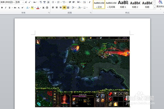This screenshot has height=109, width=164.
Task: Expand font color arrow
Action: click(40, 8)
